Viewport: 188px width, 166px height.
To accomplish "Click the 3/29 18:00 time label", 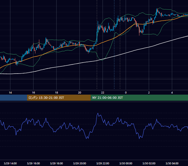I will coord(56,163).
